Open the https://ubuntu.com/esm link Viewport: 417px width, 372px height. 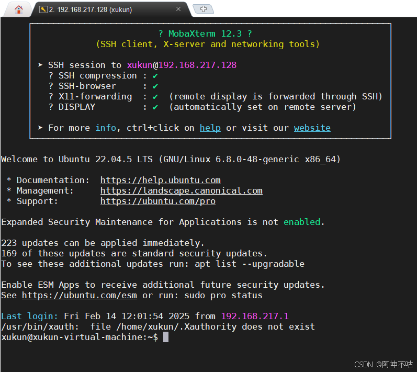click(x=80, y=296)
